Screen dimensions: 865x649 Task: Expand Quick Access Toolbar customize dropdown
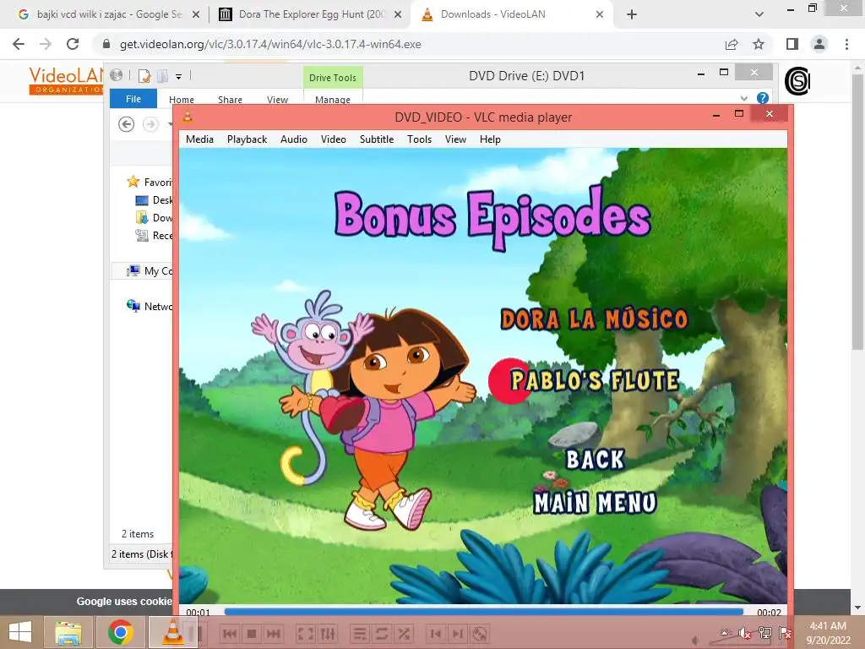point(179,77)
